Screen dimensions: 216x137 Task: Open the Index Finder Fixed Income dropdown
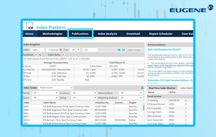click(x=56, y=88)
